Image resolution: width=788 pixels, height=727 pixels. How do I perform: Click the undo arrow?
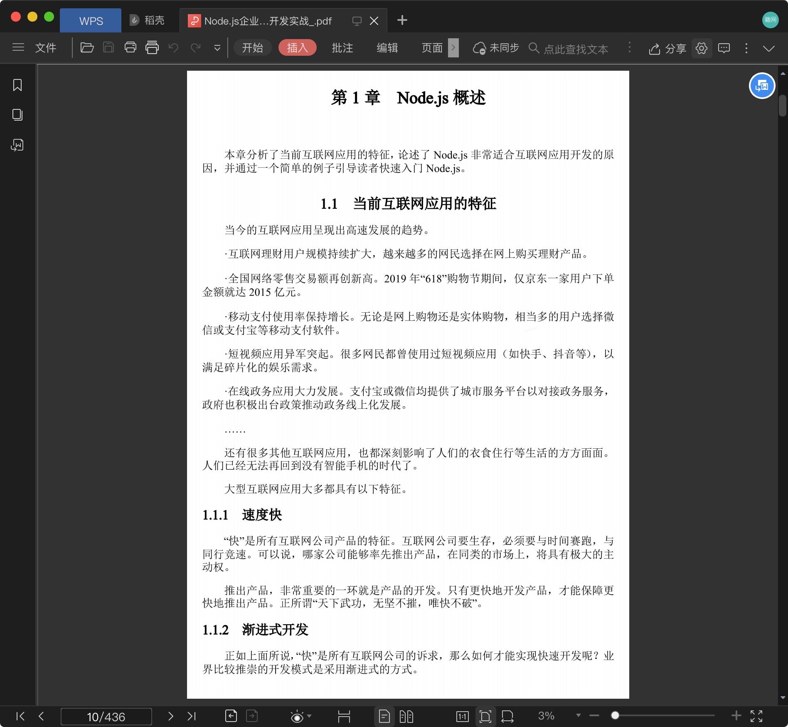(173, 48)
